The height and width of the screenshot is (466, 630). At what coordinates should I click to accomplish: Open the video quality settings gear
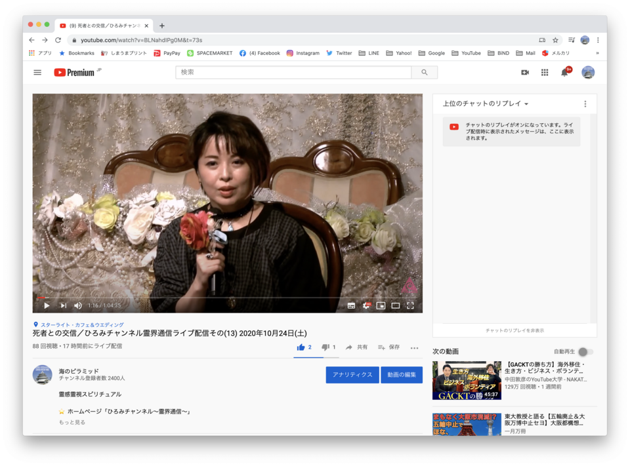tap(367, 305)
